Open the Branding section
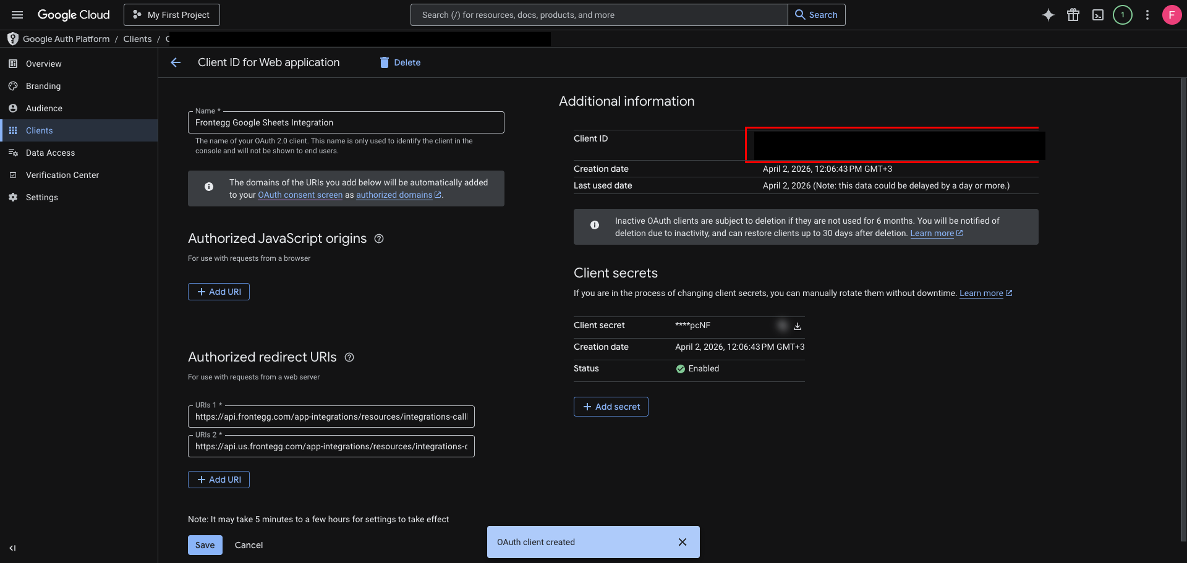1187x563 pixels. pos(79,86)
